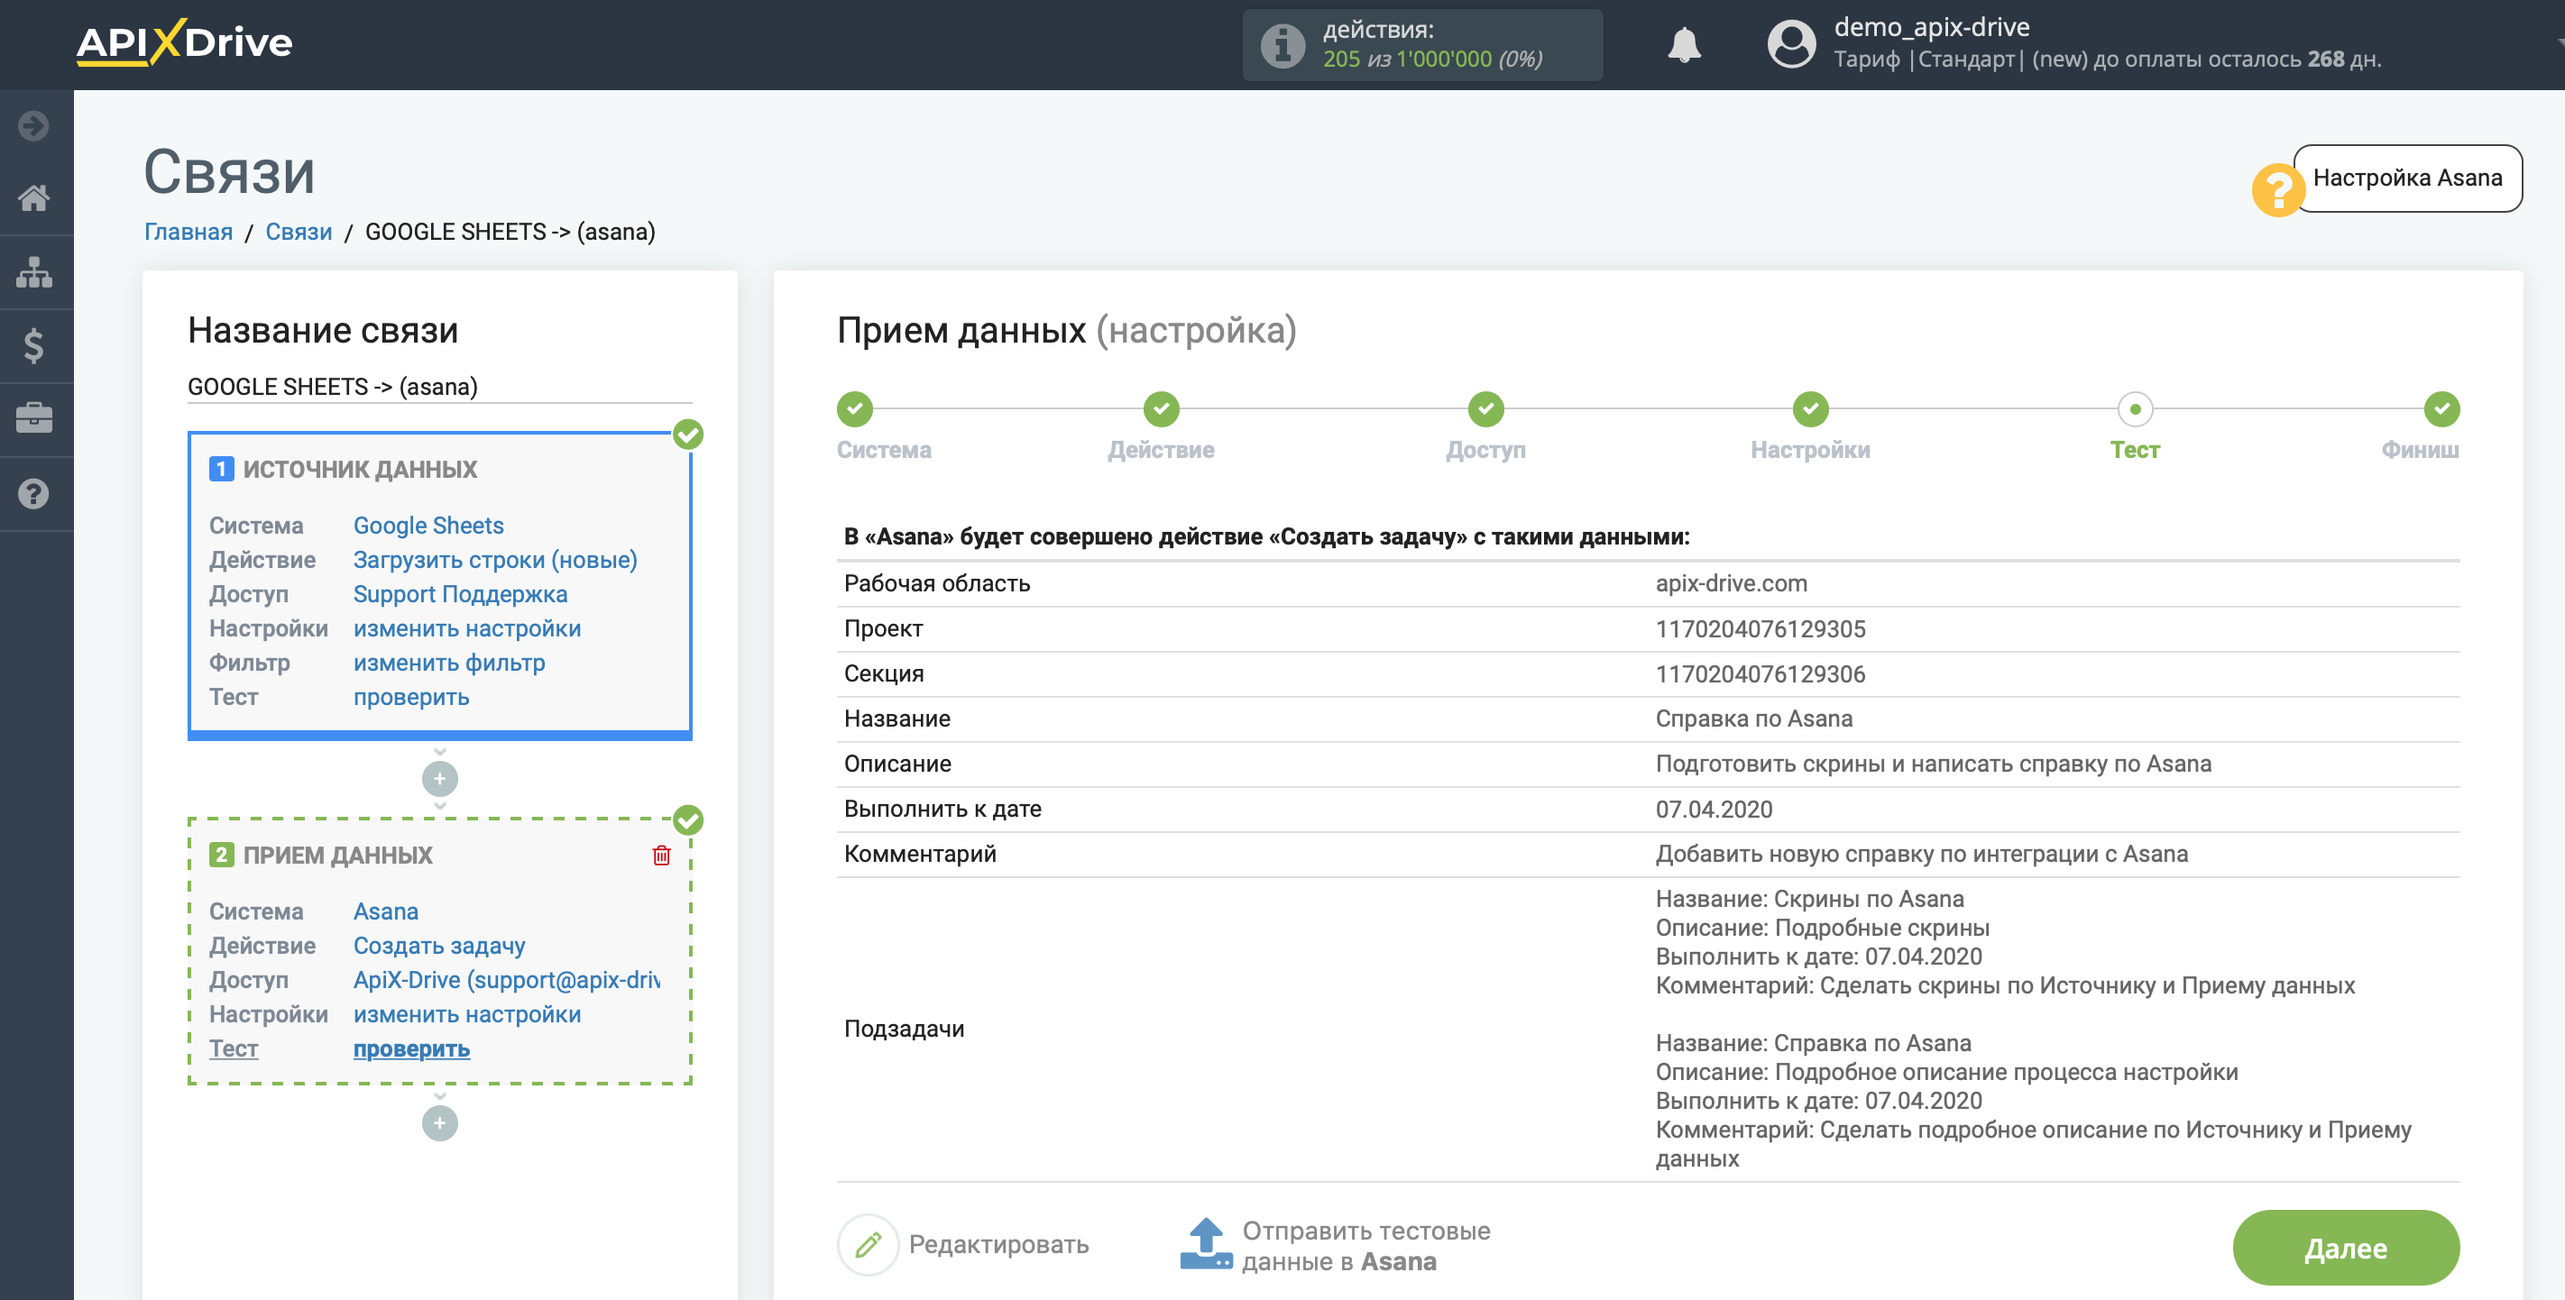
Task: Expand the sidebar with the arrow icon
Action: 34,125
